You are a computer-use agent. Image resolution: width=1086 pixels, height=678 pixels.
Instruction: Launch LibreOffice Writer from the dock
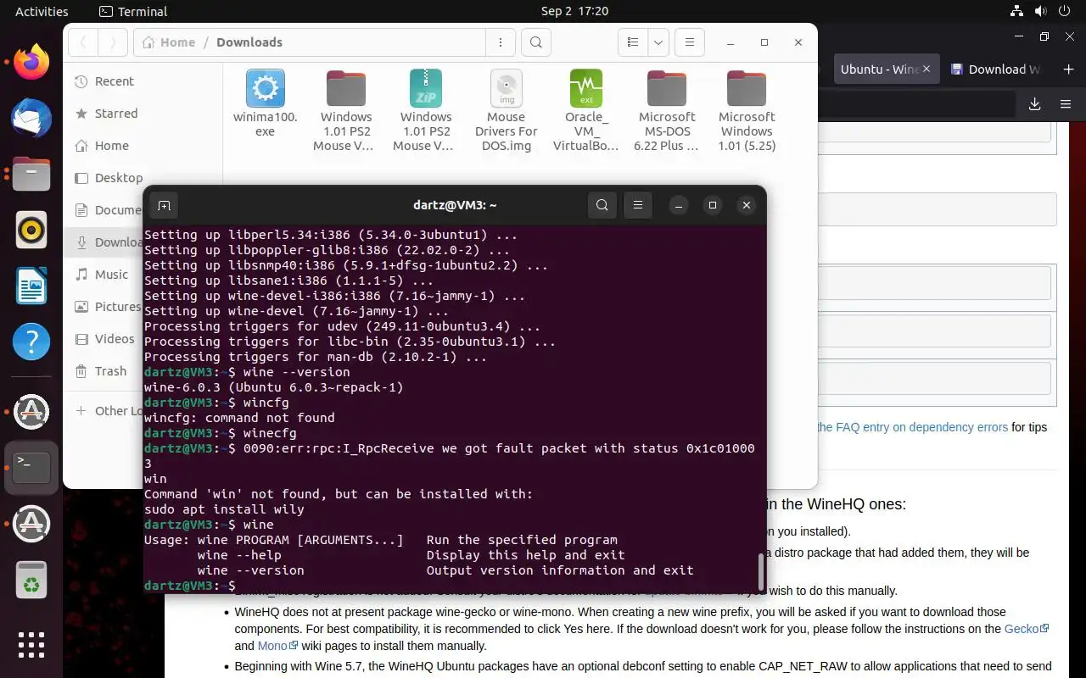[31, 286]
